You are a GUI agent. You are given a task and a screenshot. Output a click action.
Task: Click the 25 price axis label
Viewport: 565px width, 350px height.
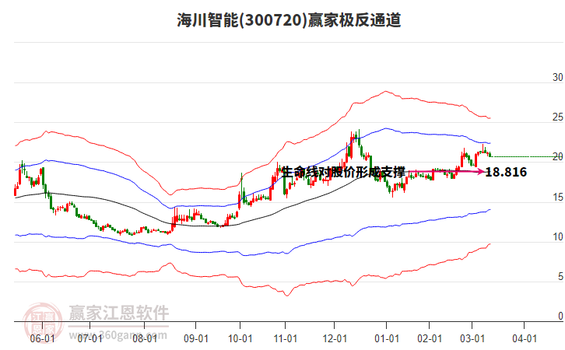click(558, 117)
